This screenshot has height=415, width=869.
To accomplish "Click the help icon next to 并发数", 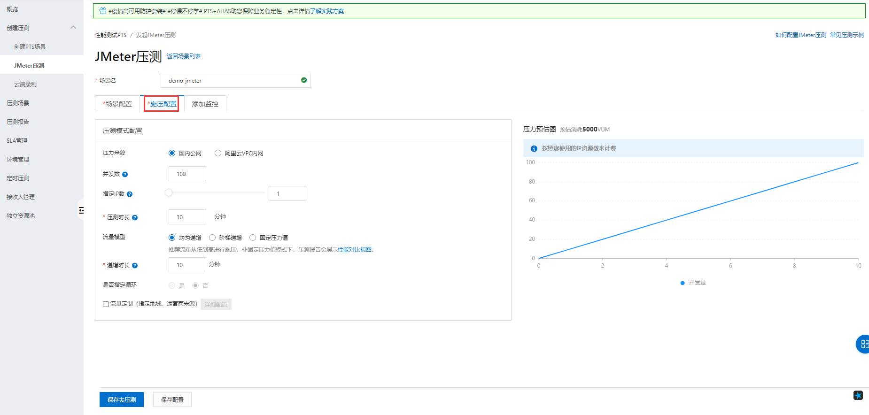I will (125, 174).
